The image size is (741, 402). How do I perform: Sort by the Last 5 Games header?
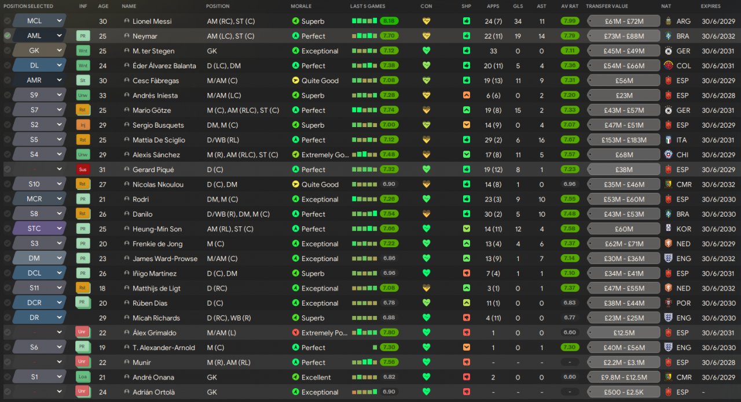point(368,6)
